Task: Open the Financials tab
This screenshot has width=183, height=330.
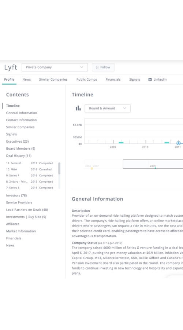Action: [113, 80]
